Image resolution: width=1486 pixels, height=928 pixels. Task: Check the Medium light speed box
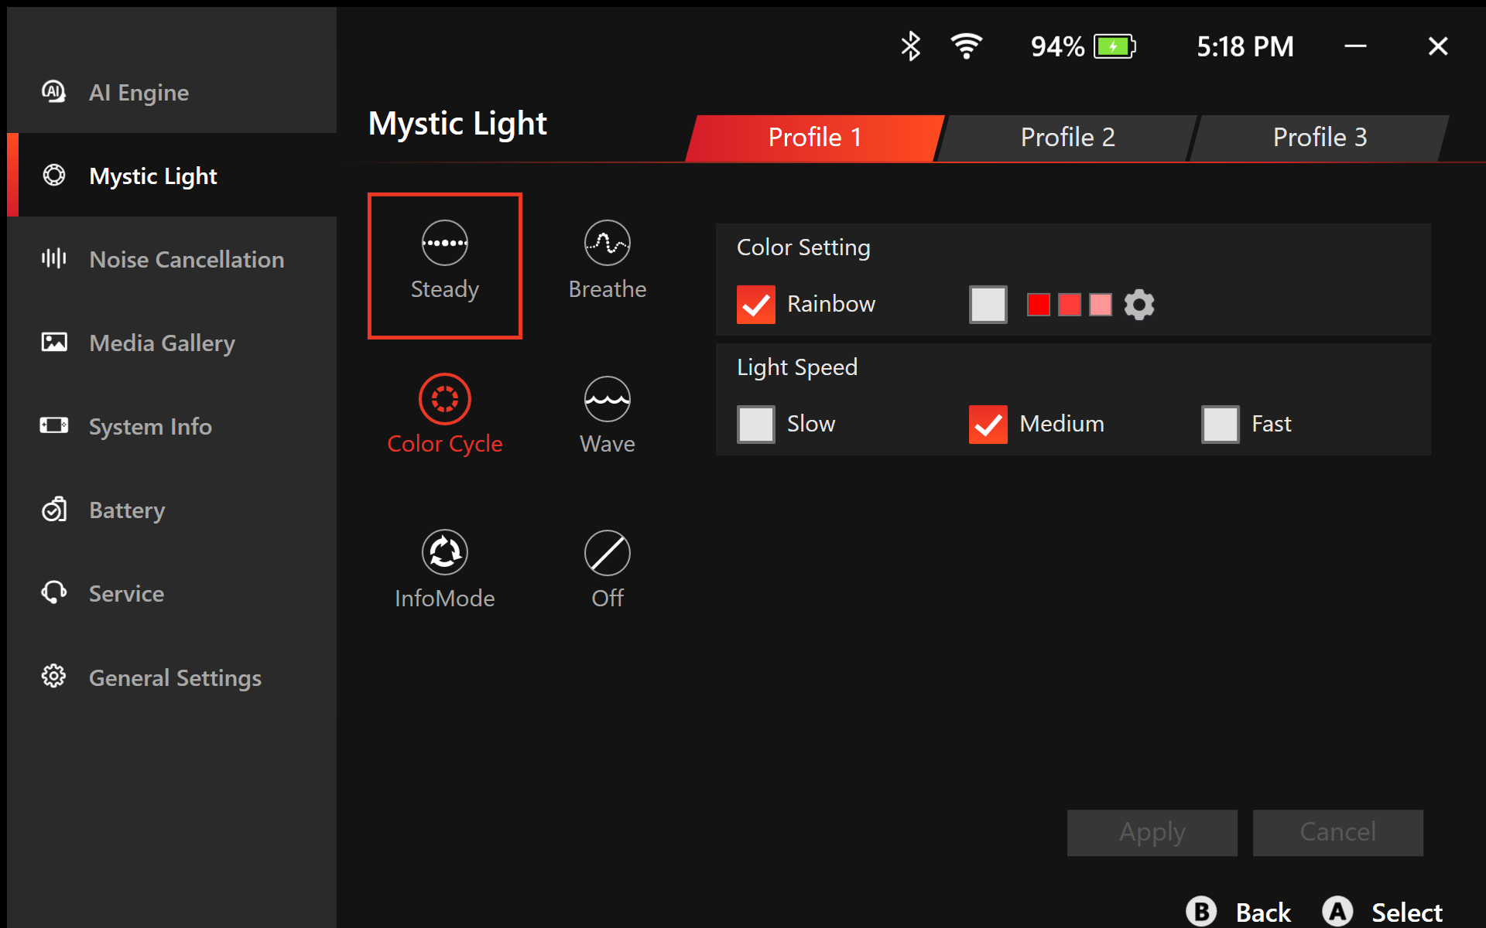pyautogui.click(x=988, y=425)
